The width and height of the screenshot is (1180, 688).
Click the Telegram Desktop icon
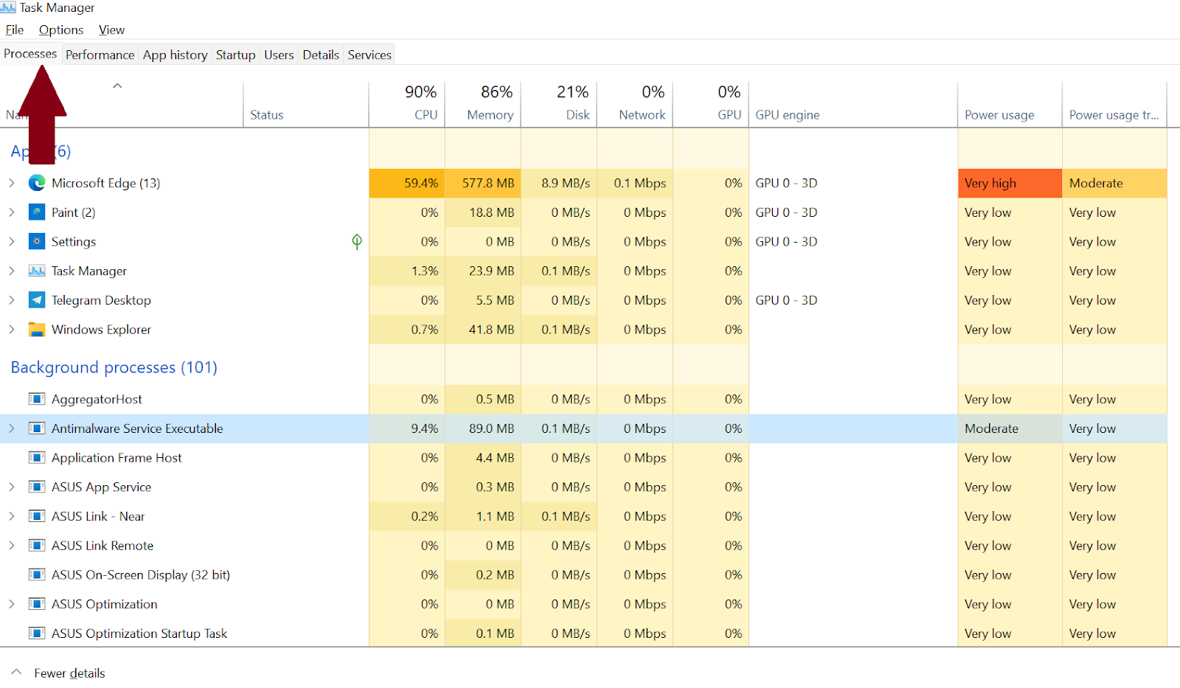point(37,300)
